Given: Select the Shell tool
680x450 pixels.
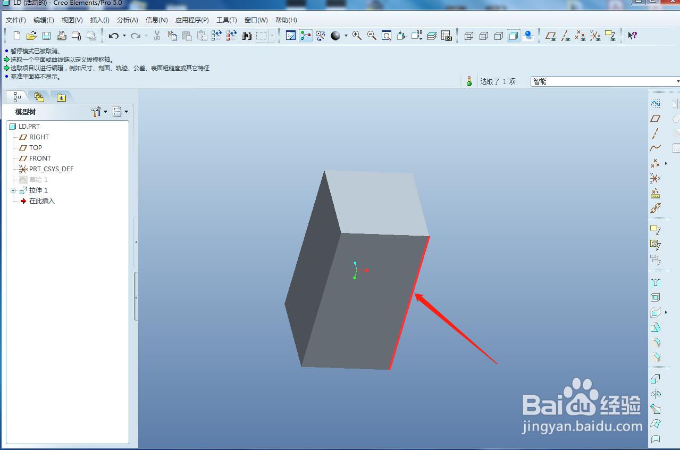Looking at the screenshot, I should coord(656,297).
